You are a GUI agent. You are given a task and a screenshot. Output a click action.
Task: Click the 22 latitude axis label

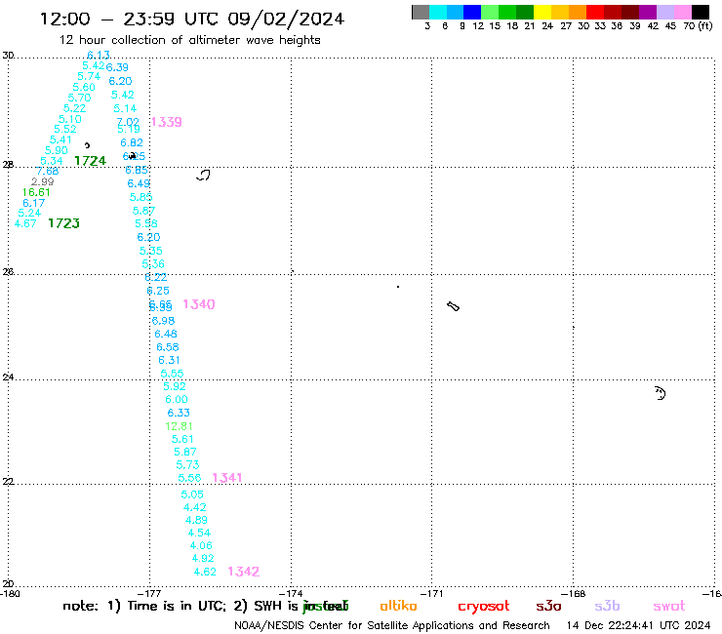(x=8, y=482)
